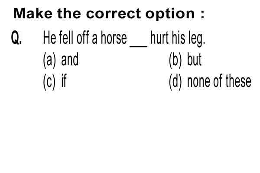The width and height of the screenshot is (260, 173).
Task: Click the word 'and' in option a
Action: click(70, 59)
